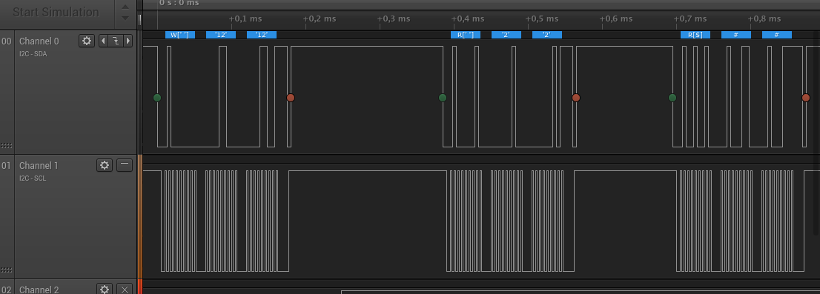Click the '+0,4 ms' timeline tick
820x294 pixels.
[468, 19]
